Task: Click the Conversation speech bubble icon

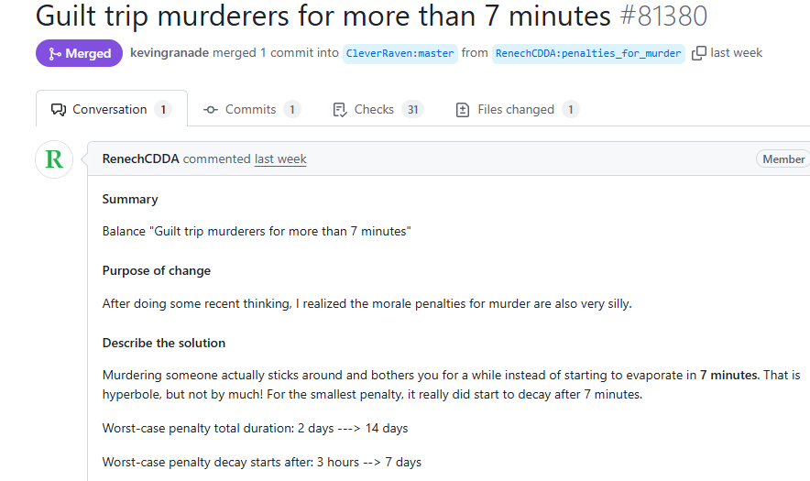Action: pos(59,110)
